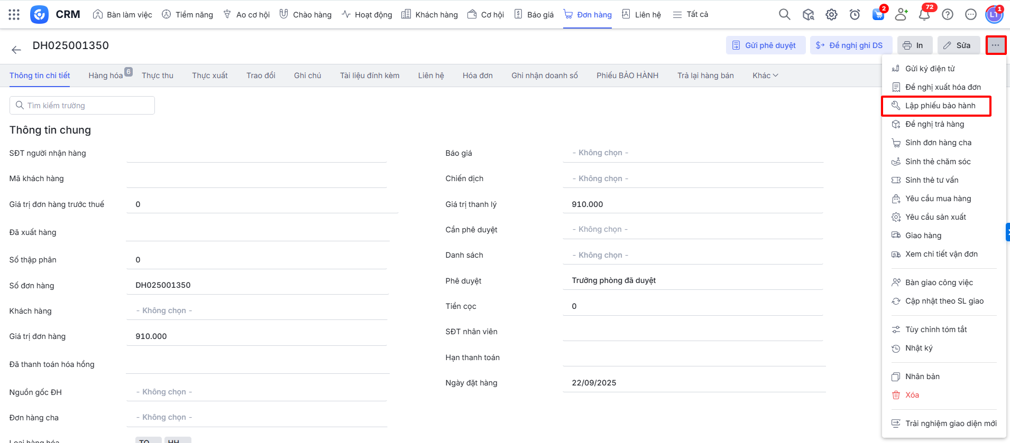This screenshot has width=1010, height=443.
Task: Open the help question mark icon
Action: pos(948,15)
